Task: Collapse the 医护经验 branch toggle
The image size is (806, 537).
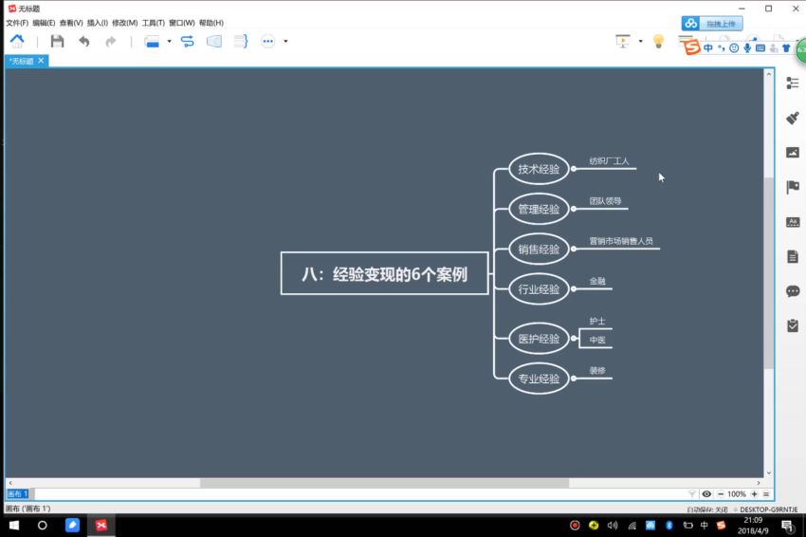Action: tap(574, 339)
